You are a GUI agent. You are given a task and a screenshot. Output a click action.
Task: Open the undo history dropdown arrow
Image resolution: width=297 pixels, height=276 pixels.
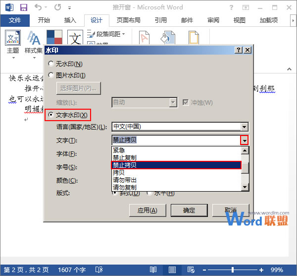coord(46,7)
